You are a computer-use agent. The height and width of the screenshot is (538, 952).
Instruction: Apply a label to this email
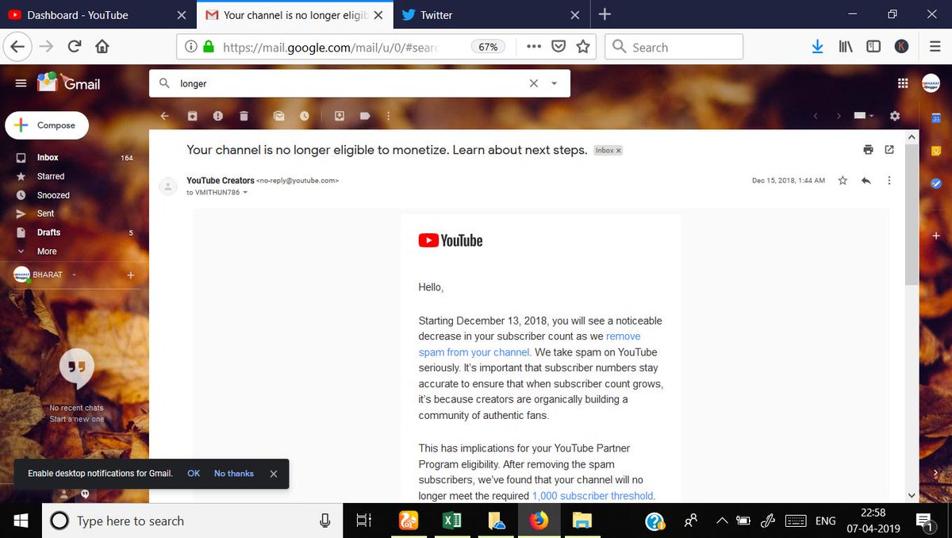pos(365,116)
